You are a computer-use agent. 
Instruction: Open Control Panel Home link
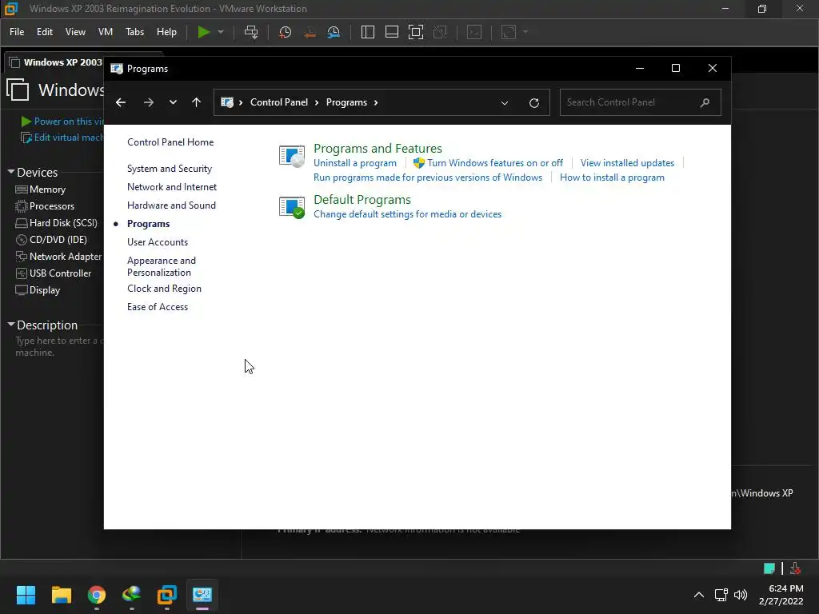[170, 142]
